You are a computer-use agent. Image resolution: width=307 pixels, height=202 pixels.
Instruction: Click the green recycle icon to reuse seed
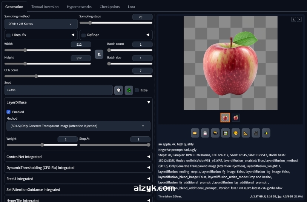click(x=129, y=90)
